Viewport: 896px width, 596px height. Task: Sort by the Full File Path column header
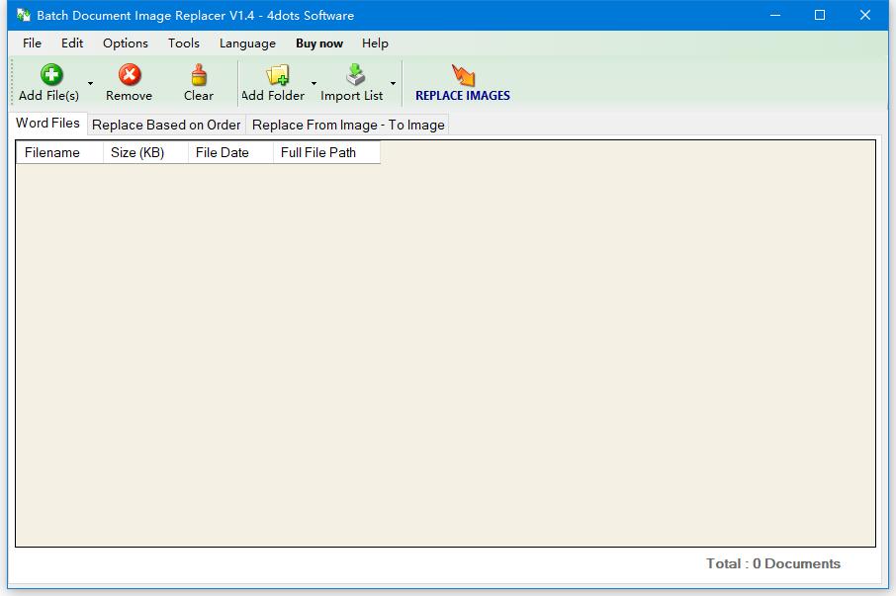click(x=326, y=152)
